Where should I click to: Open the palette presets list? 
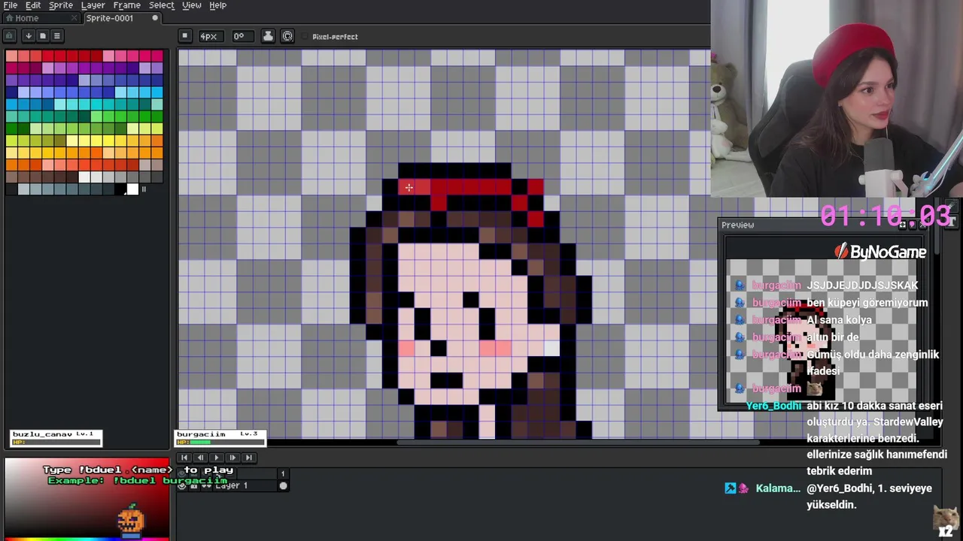[43, 35]
